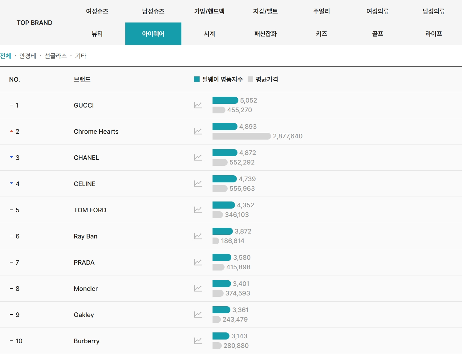Click the active 아이웨어 tab
This screenshot has width=462, height=354.
point(153,34)
